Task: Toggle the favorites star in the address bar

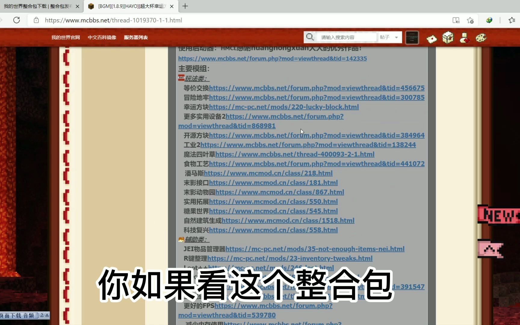Action: 471,20
